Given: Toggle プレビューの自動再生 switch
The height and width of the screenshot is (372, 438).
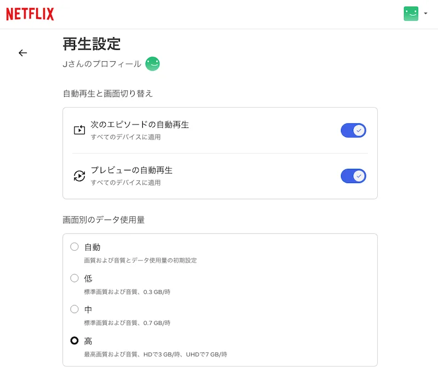Looking at the screenshot, I should 353,176.
